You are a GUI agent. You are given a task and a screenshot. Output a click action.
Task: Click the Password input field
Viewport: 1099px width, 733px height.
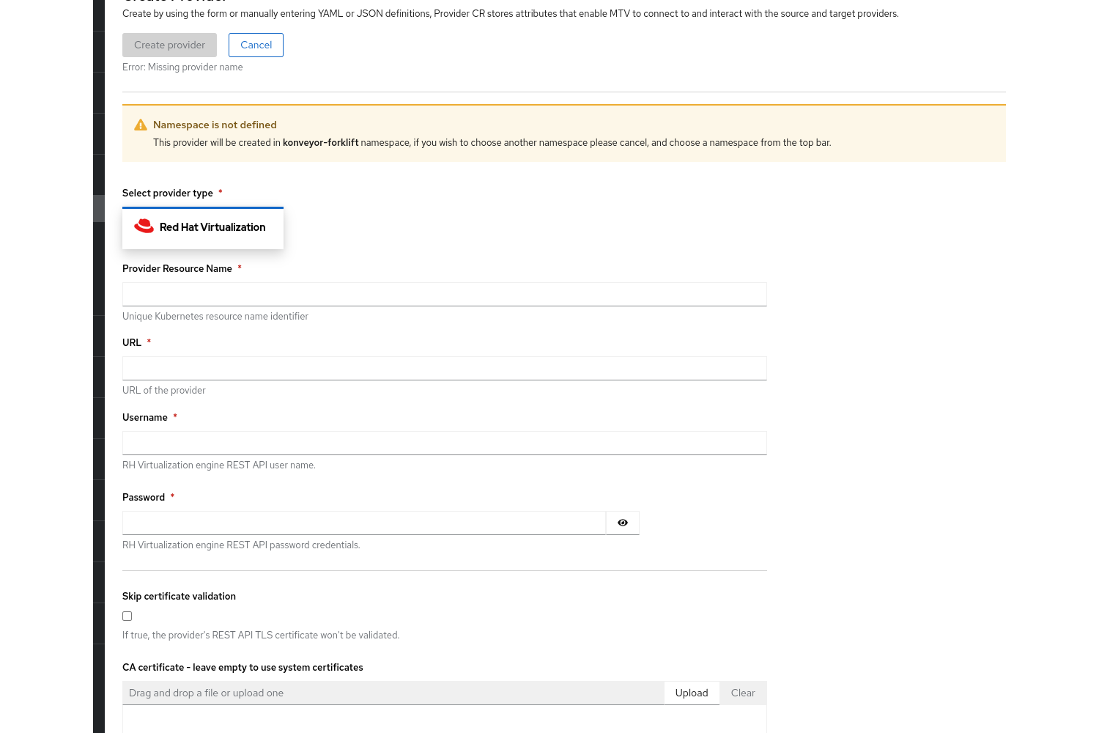(x=363, y=523)
